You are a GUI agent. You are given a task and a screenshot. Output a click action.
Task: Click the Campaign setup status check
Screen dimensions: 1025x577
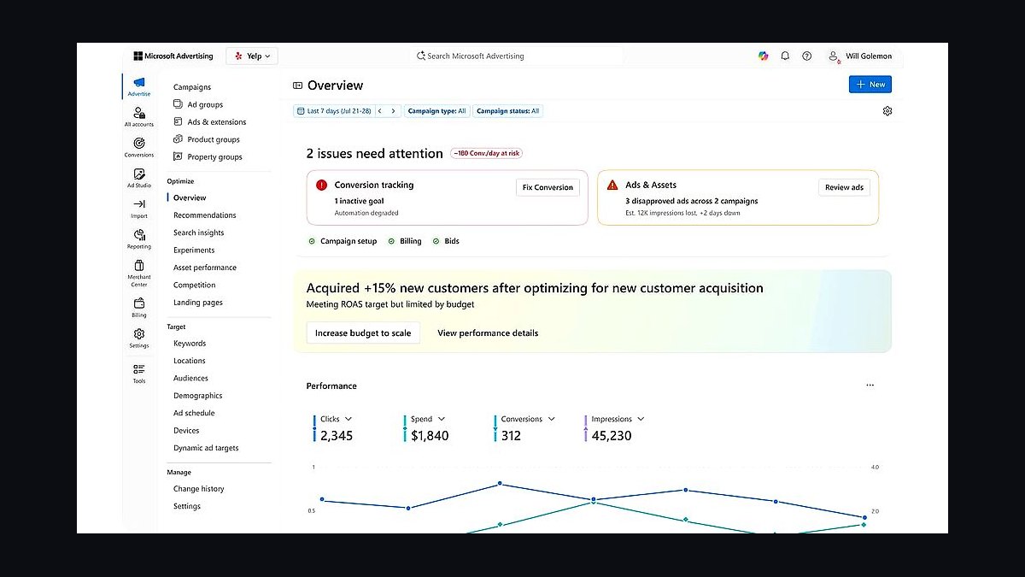tap(343, 241)
